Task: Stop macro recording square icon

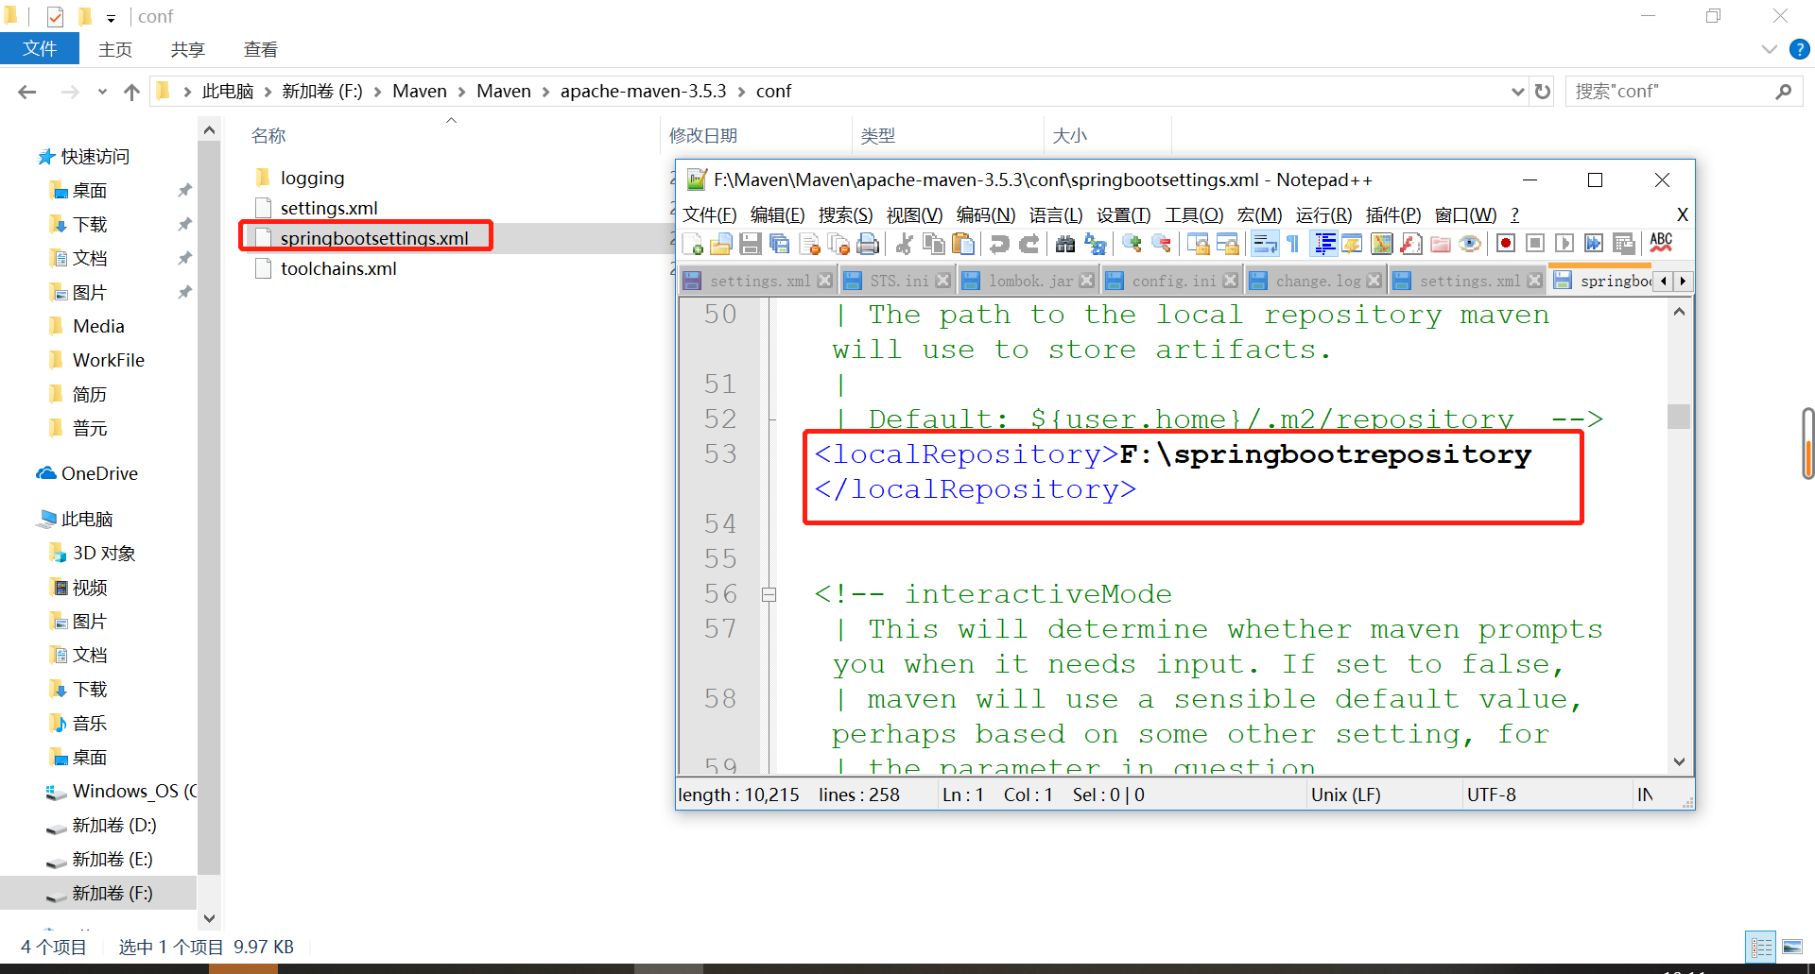Action: click(1535, 245)
